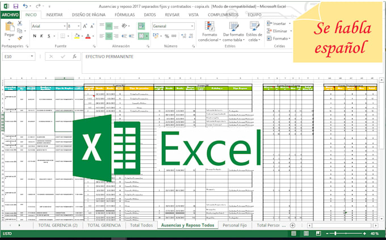Open the Total Todos sheet tab
Image resolution: width=386 pixels, height=240 pixels.
click(141, 225)
